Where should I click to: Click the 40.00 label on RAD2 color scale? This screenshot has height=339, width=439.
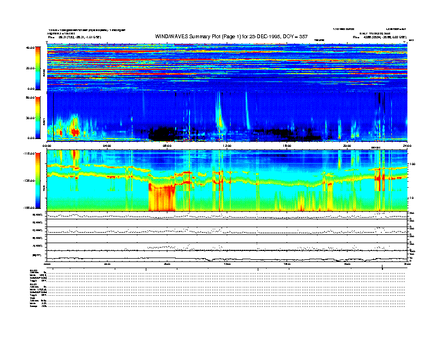coord(30,48)
